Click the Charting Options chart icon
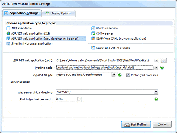Image resolution: width=177 pixels, height=133 pixels. tap(47, 13)
